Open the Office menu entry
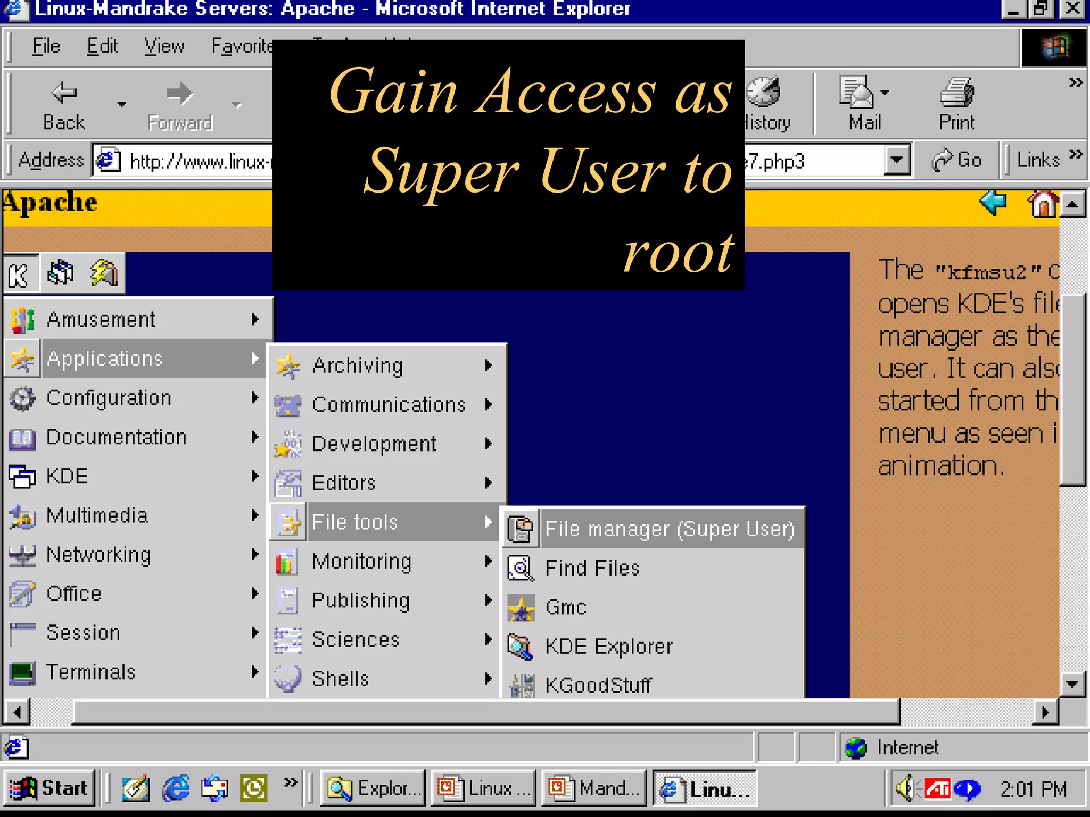Viewport: 1090px width, 817px height. pyautogui.click(x=136, y=594)
